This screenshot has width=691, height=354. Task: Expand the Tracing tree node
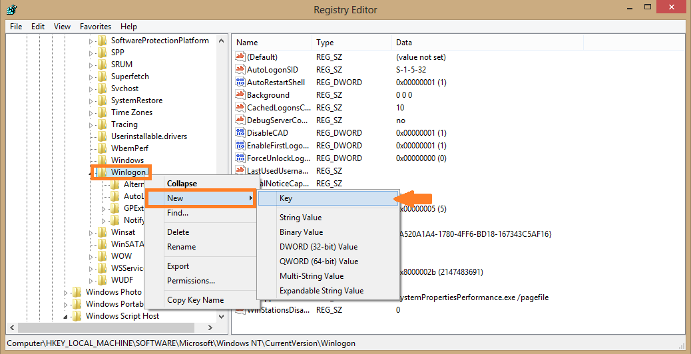(91, 125)
